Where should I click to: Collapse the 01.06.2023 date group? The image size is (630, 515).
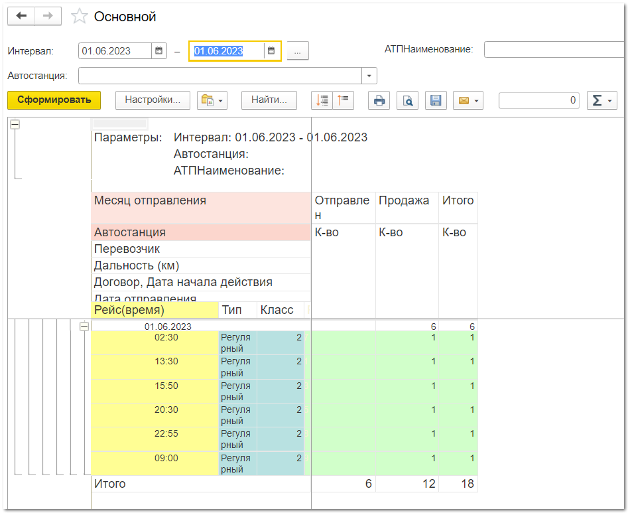tap(84, 327)
